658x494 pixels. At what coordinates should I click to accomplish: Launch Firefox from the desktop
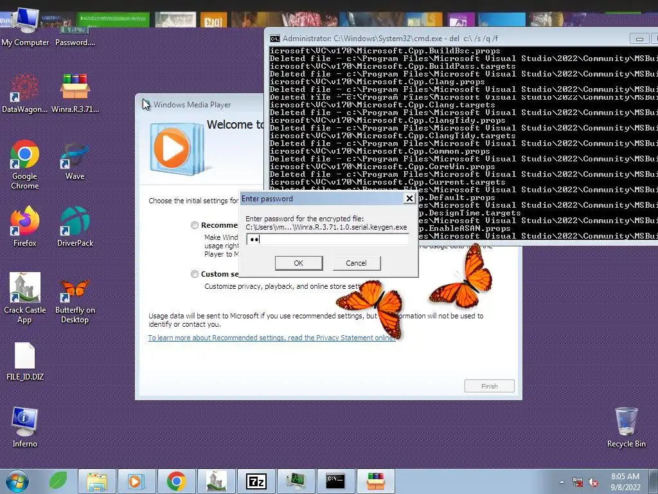(x=24, y=227)
